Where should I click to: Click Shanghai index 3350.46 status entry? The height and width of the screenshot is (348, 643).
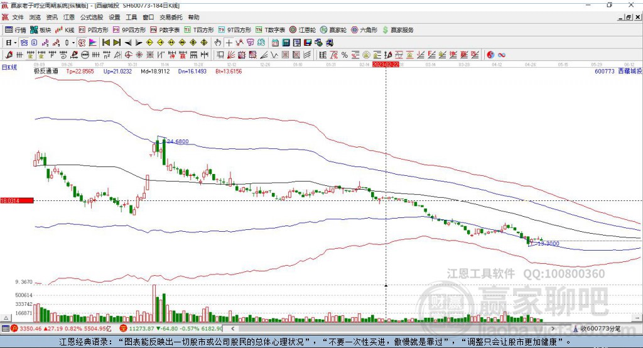click(61, 329)
